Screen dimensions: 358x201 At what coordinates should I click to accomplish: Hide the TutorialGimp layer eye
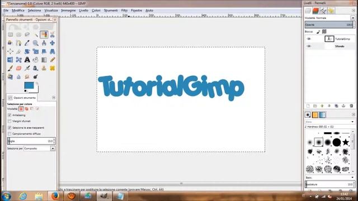[309, 39]
